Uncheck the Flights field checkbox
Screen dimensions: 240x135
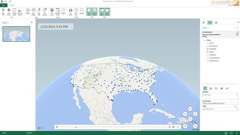207,52
